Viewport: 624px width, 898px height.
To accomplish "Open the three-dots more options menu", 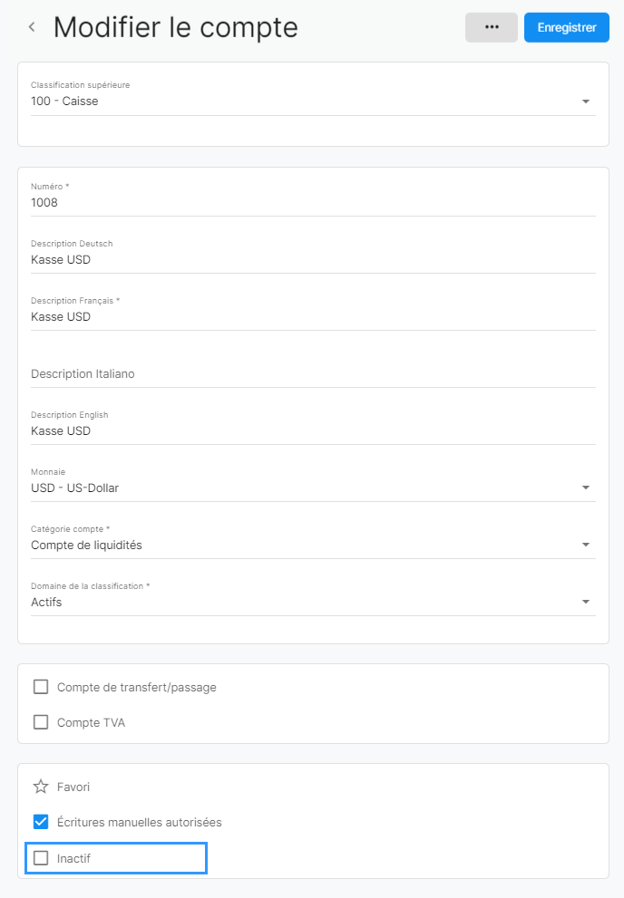I will tap(491, 27).
